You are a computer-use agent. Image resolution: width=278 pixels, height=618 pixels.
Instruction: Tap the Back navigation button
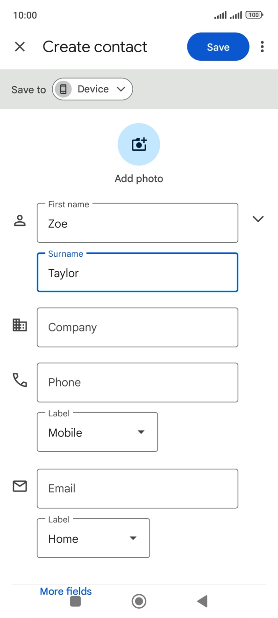point(202,601)
